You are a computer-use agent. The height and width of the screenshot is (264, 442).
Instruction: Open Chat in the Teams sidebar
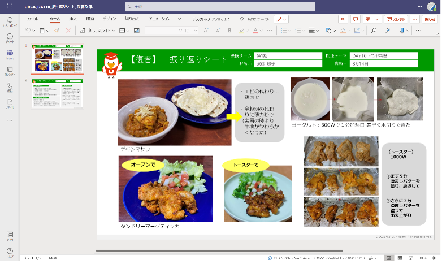tap(10, 38)
